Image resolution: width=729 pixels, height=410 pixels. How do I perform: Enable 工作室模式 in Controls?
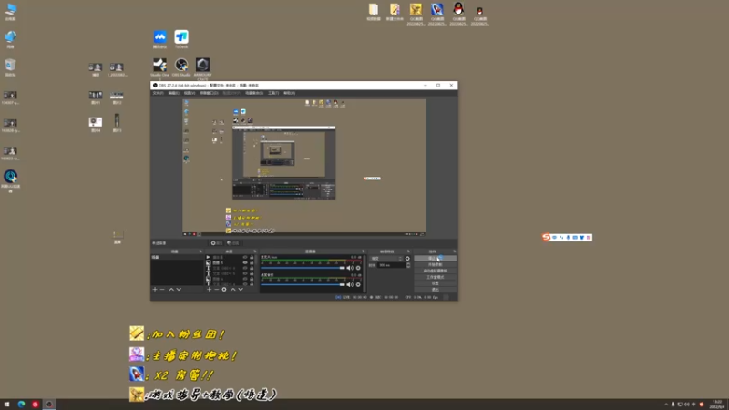coord(435,277)
